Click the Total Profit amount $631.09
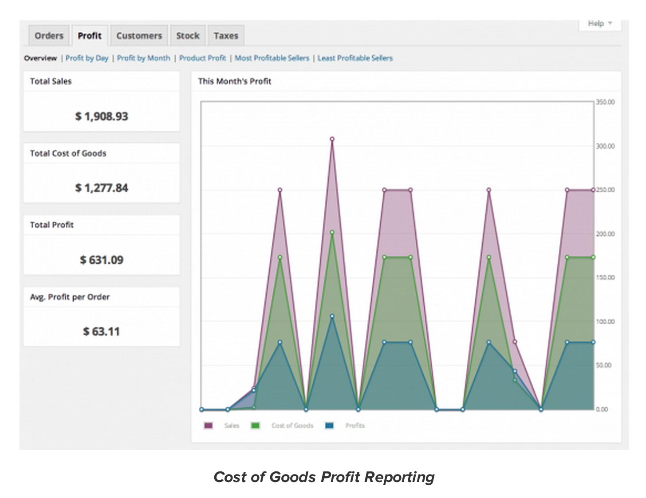 pyautogui.click(x=102, y=260)
